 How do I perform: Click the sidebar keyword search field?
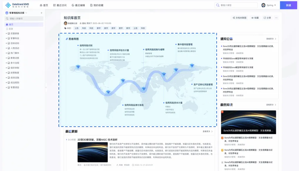click(x=25, y=19)
